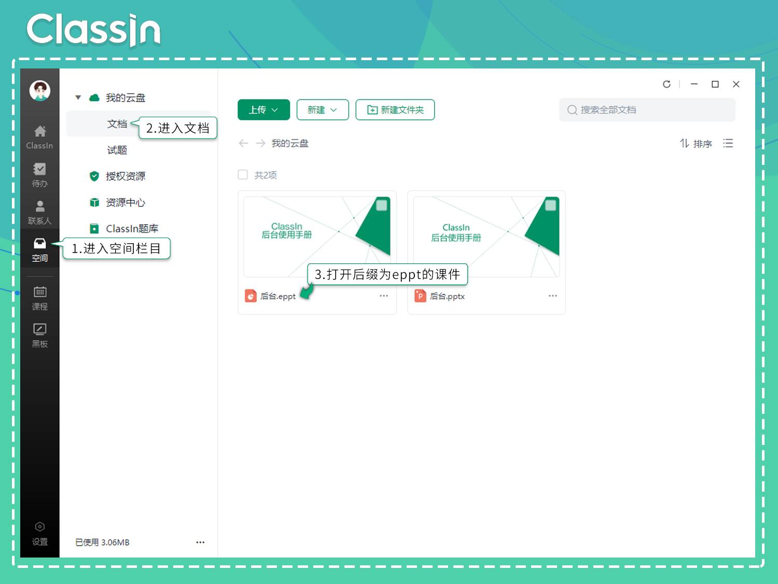The image size is (778, 584).
Task: Open the 联系人 contacts section
Action: pyautogui.click(x=39, y=213)
